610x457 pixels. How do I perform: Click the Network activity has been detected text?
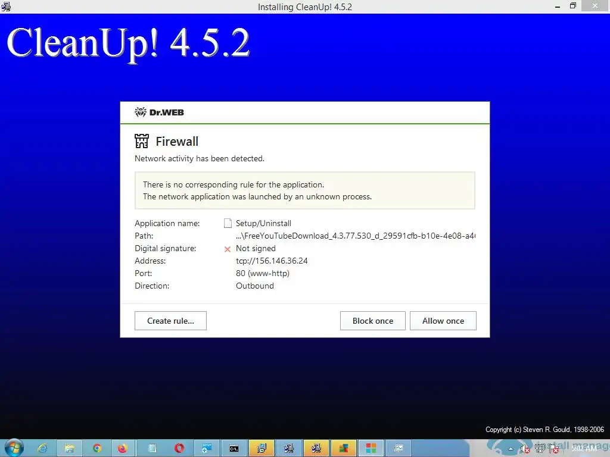pyautogui.click(x=199, y=158)
